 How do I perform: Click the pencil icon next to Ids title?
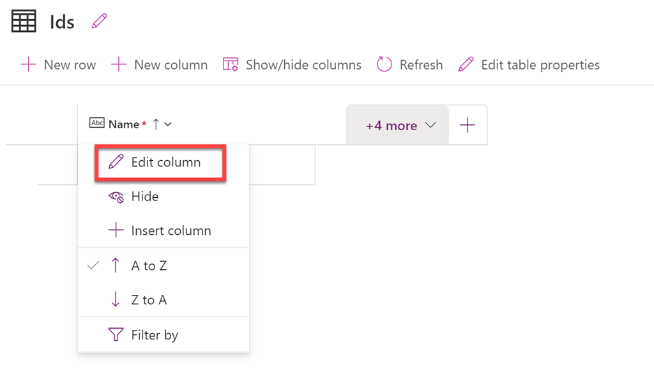point(99,21)
